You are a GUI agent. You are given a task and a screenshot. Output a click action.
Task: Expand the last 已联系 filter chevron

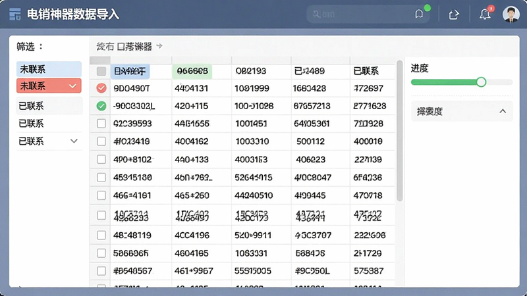coord(74,141)
